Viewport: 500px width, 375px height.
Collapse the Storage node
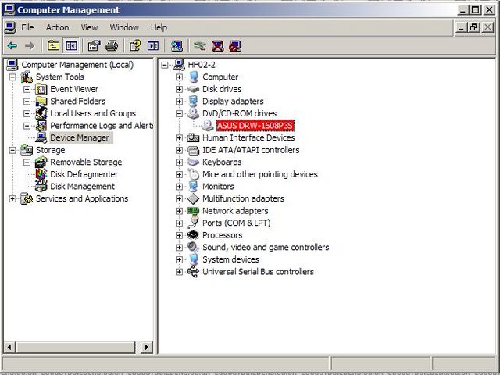pos(12,150)
